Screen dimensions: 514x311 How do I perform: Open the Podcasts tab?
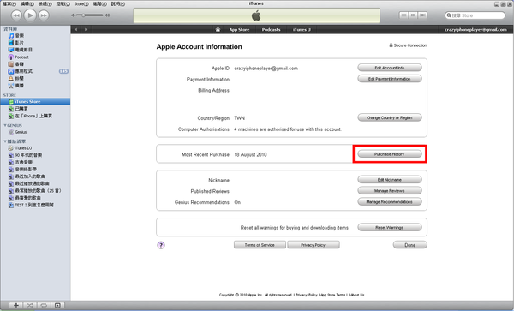(271, 29)
